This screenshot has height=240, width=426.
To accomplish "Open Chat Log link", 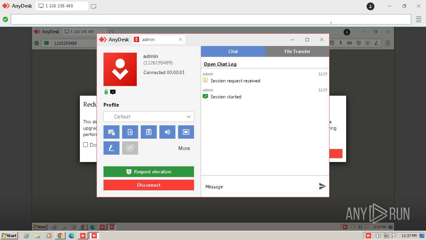I will 220,64.
